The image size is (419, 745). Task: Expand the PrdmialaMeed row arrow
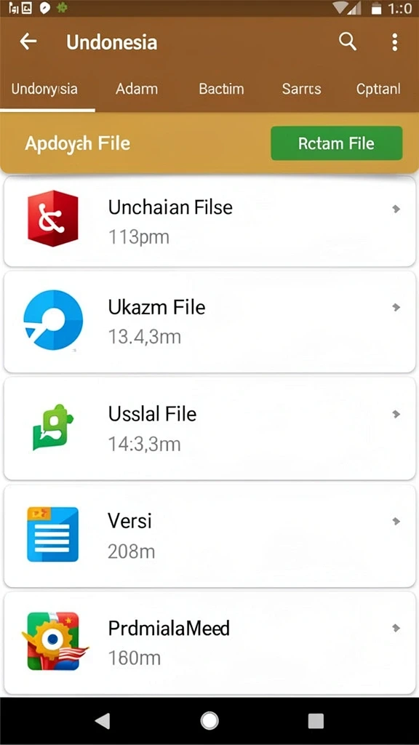(x=396, y=628)
